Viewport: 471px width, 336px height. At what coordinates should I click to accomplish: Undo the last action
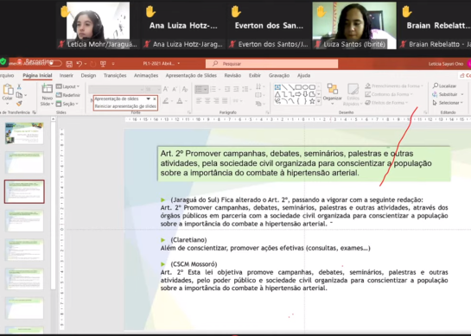[x=80, y=64]
